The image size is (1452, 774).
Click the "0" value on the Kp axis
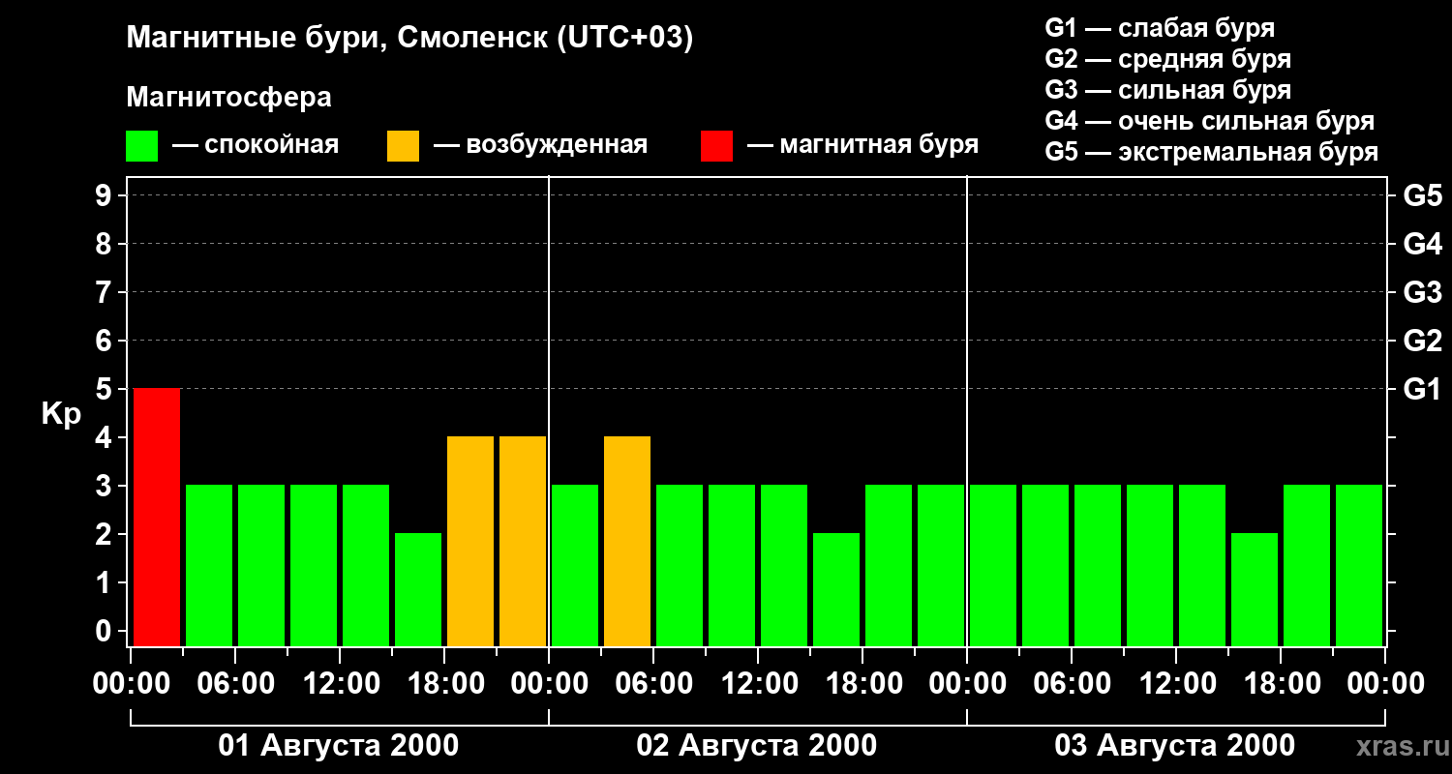106,631
